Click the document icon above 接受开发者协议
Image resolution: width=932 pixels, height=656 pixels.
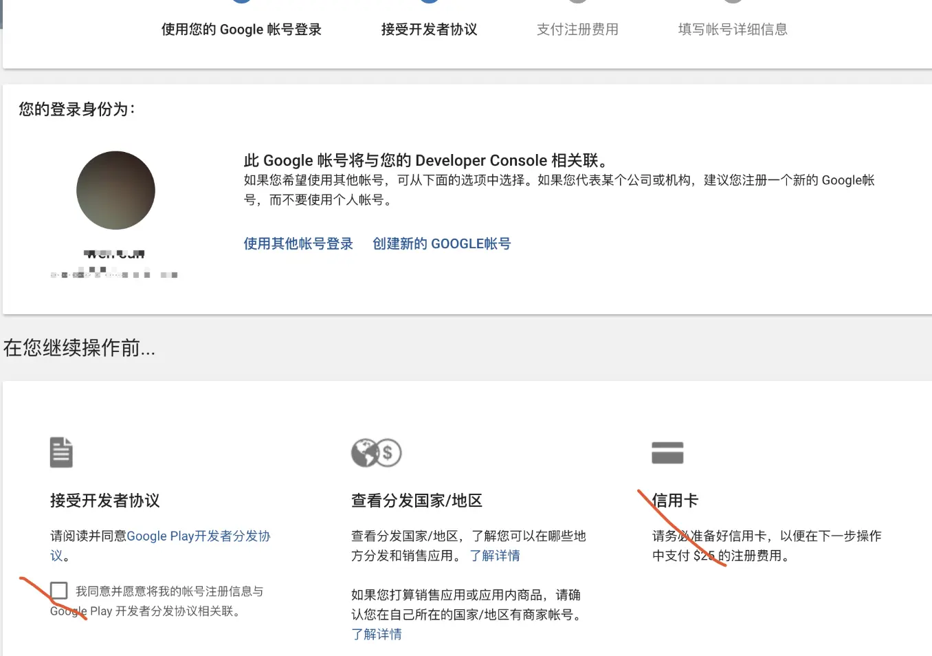pyautogui.click(x=61, y=452)
